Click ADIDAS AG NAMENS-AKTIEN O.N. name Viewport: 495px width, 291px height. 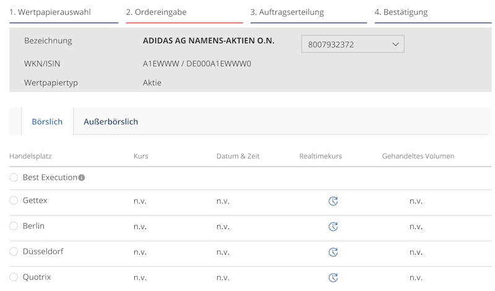point(209,41)
